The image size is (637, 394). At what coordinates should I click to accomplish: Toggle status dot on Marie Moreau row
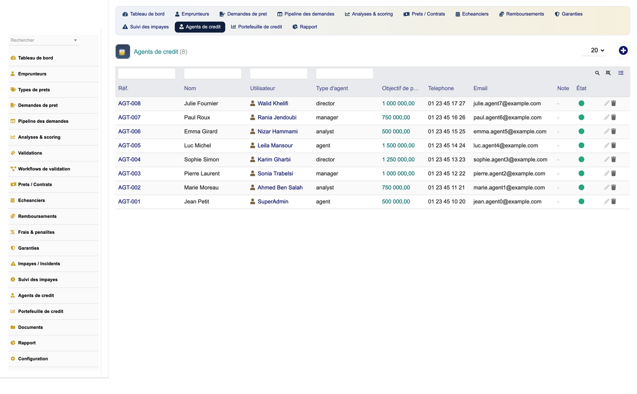pos(581,188)
